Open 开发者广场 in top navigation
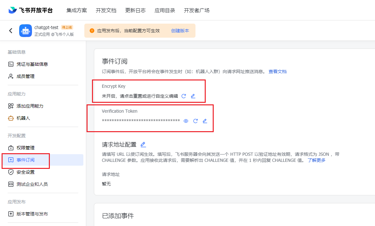Screen dimensions: 375x226 [196, 10]
